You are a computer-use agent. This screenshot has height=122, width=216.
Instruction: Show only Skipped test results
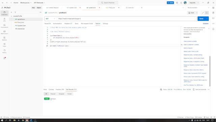pyautogui.click(x=61, y=94)
